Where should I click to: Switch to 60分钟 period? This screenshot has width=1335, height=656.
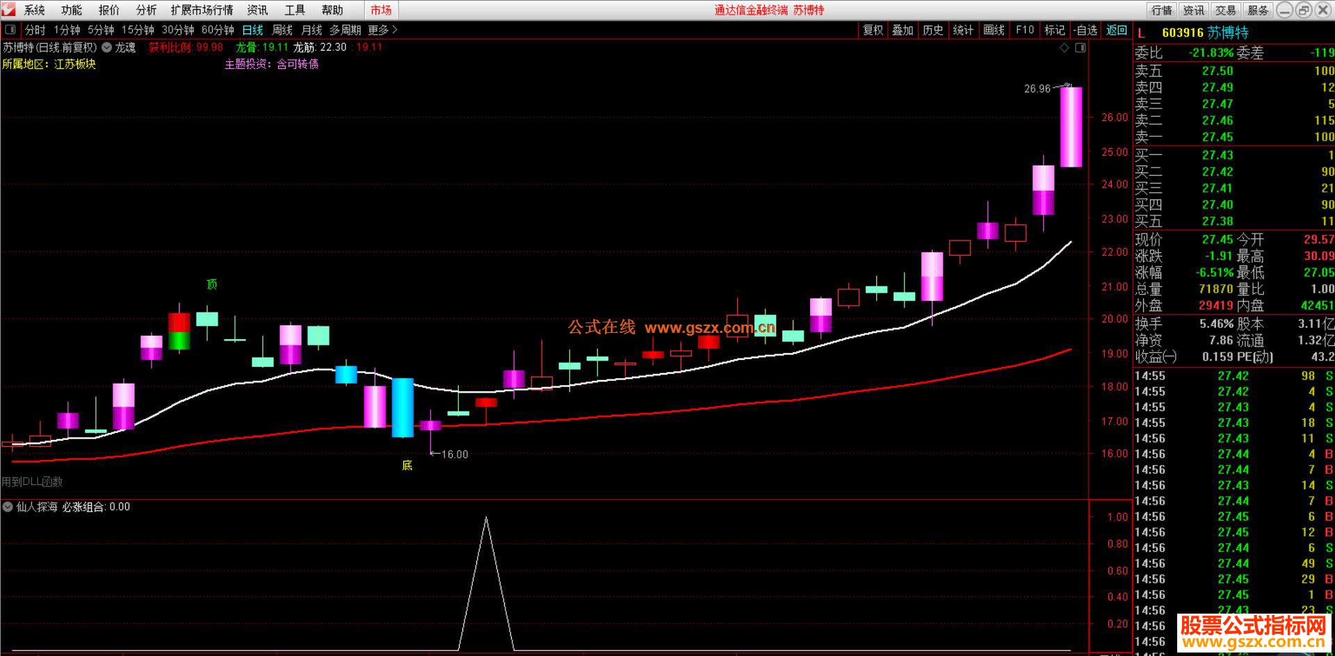[218, 30]
